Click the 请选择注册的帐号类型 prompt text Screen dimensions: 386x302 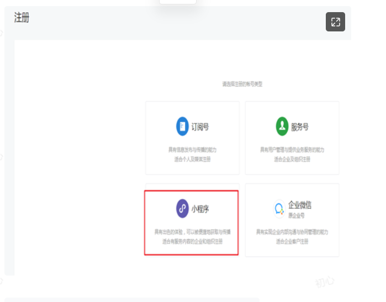[x=242, y=84]
